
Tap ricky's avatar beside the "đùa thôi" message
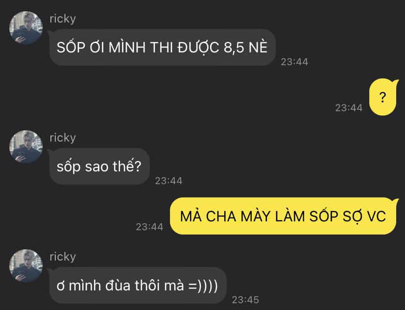(26, 266)
